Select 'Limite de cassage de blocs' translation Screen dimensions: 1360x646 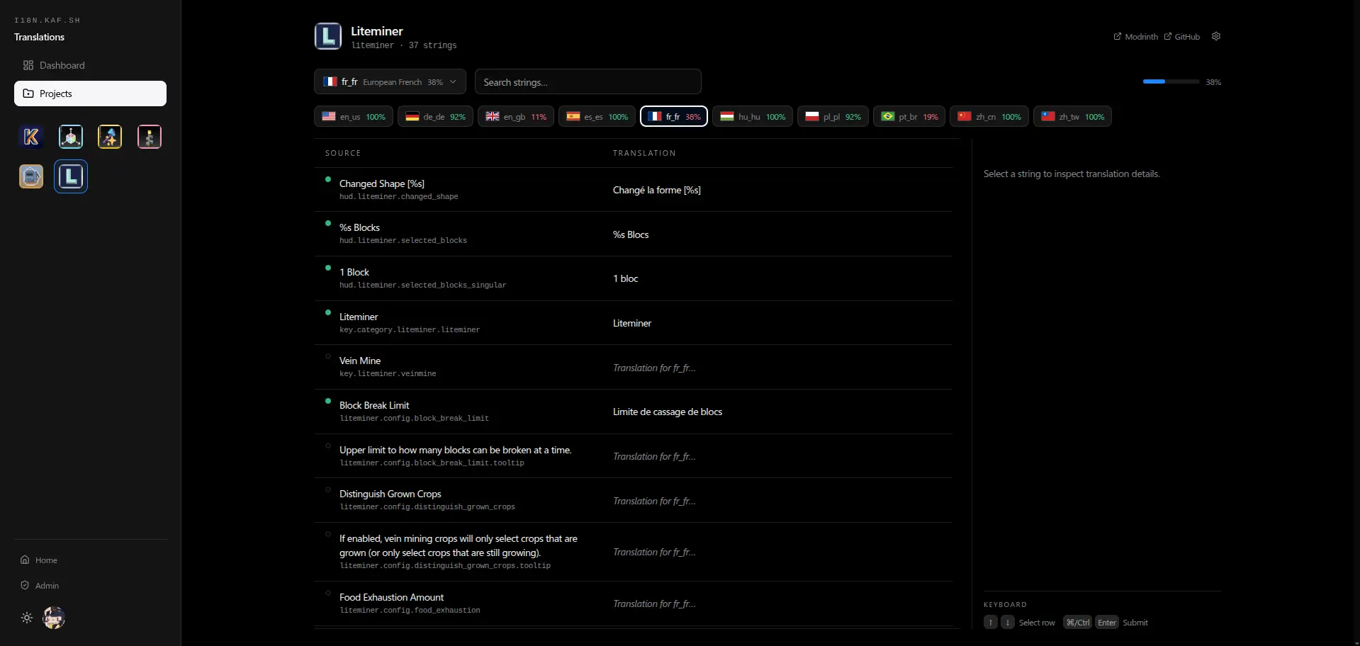pyautogui.click(x=668, y=412)
